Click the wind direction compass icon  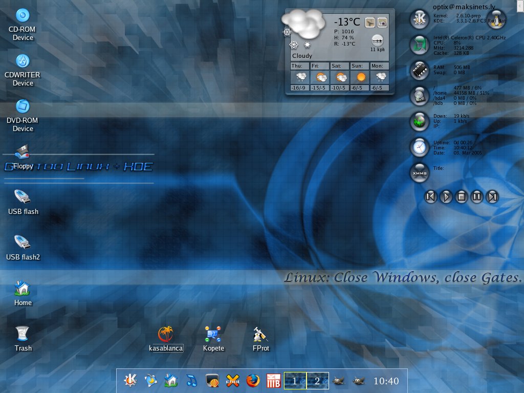377,40
